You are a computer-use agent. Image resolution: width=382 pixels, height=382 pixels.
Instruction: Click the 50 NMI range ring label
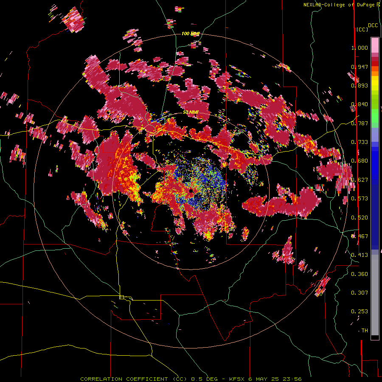point(191,112)
